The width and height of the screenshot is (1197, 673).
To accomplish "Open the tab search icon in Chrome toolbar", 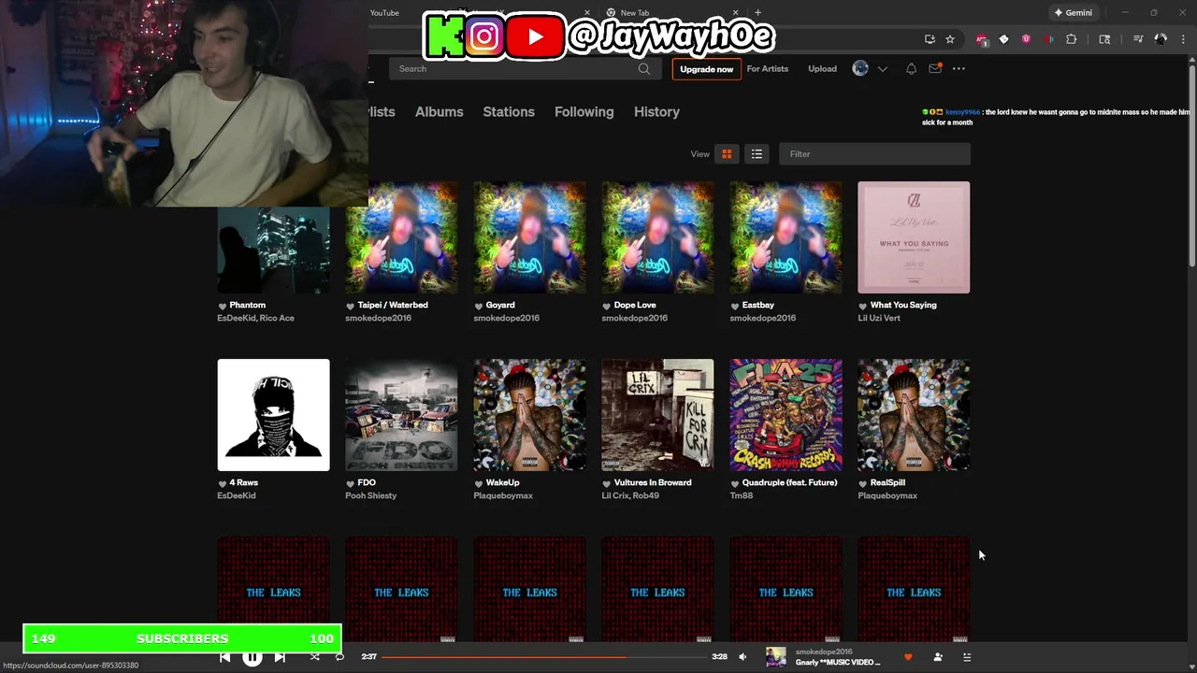I will point(1104,39).
